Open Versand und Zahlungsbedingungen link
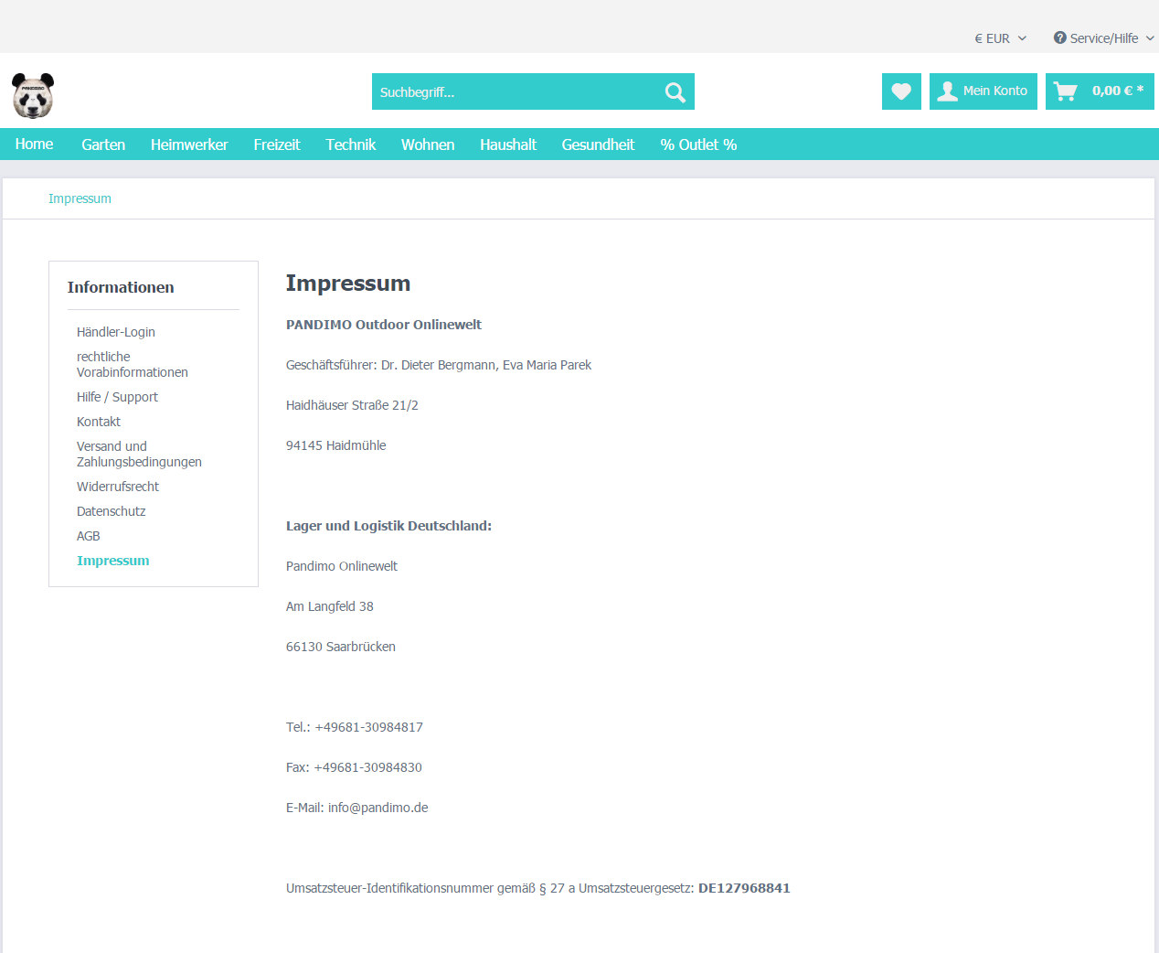 click(x=139, y=454)
